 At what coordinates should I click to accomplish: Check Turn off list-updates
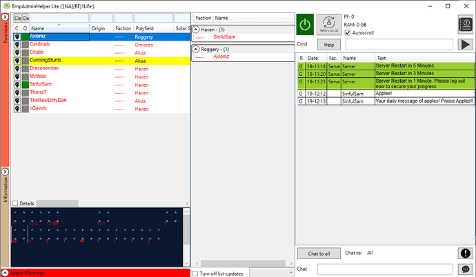(195, 274)
